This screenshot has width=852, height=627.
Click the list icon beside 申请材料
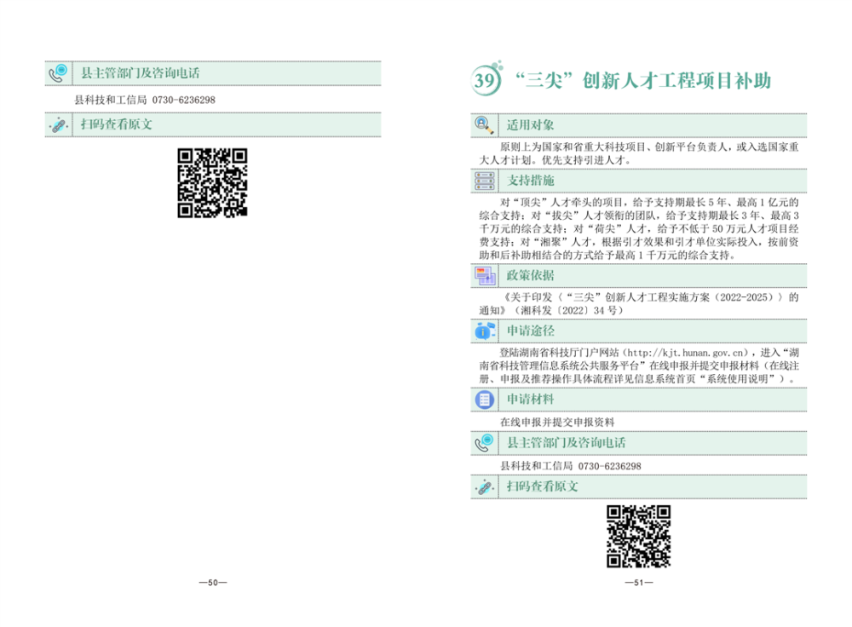[x=484, y=399]
